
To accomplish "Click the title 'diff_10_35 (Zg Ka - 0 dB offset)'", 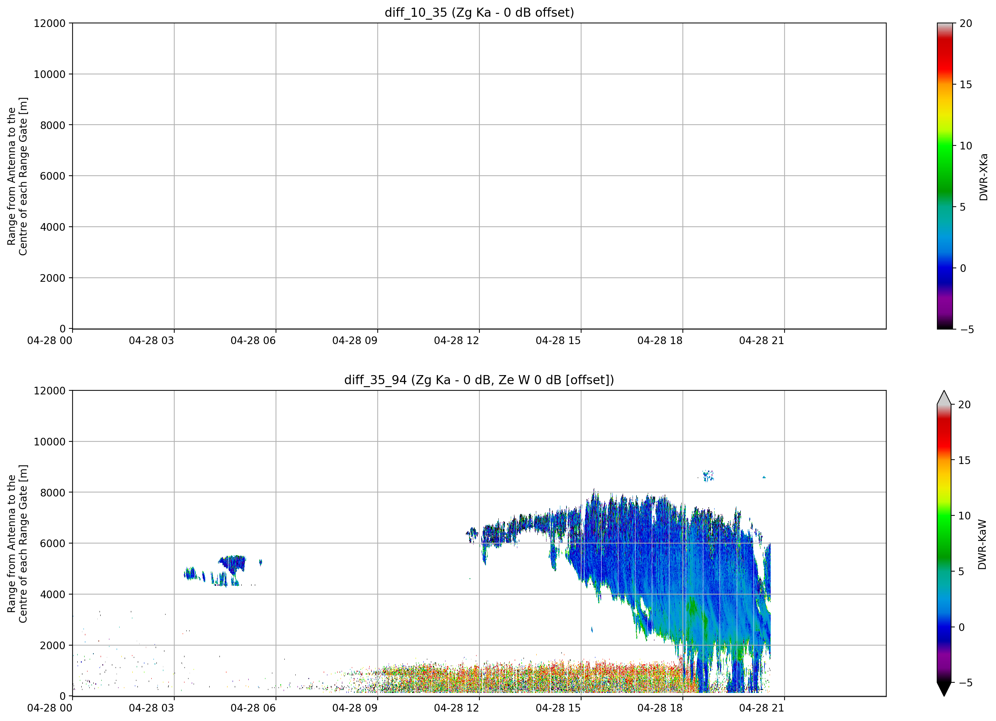I will tap(479, 12).
